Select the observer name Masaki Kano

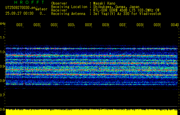tap(104, 3)
